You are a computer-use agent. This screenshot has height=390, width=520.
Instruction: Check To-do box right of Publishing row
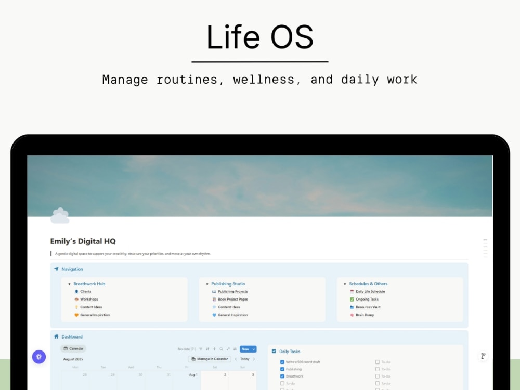pos(378,369)
